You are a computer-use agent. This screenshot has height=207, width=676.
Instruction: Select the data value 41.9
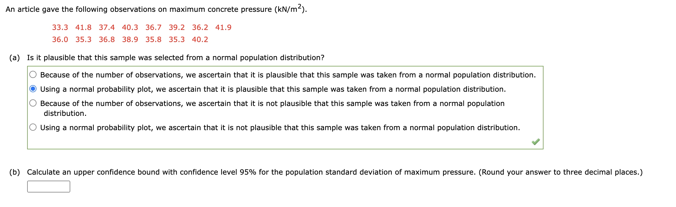pos(224,27)
